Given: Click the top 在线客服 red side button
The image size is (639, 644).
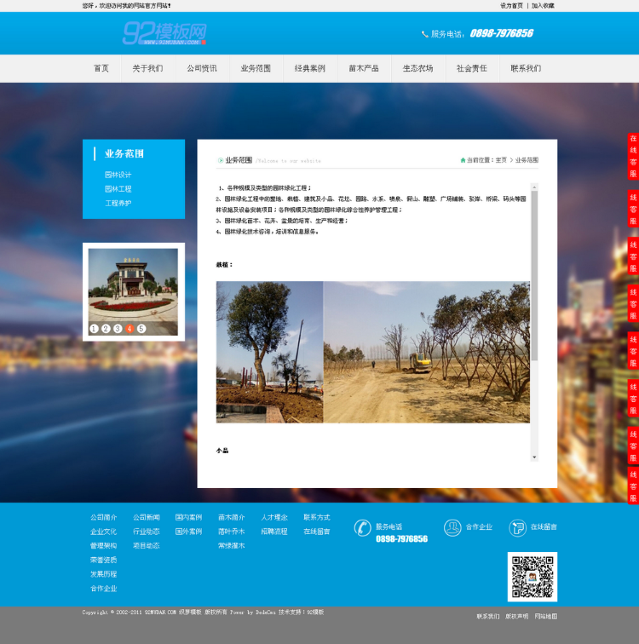Looking at the screenshot, I should (x=633, y=156).
